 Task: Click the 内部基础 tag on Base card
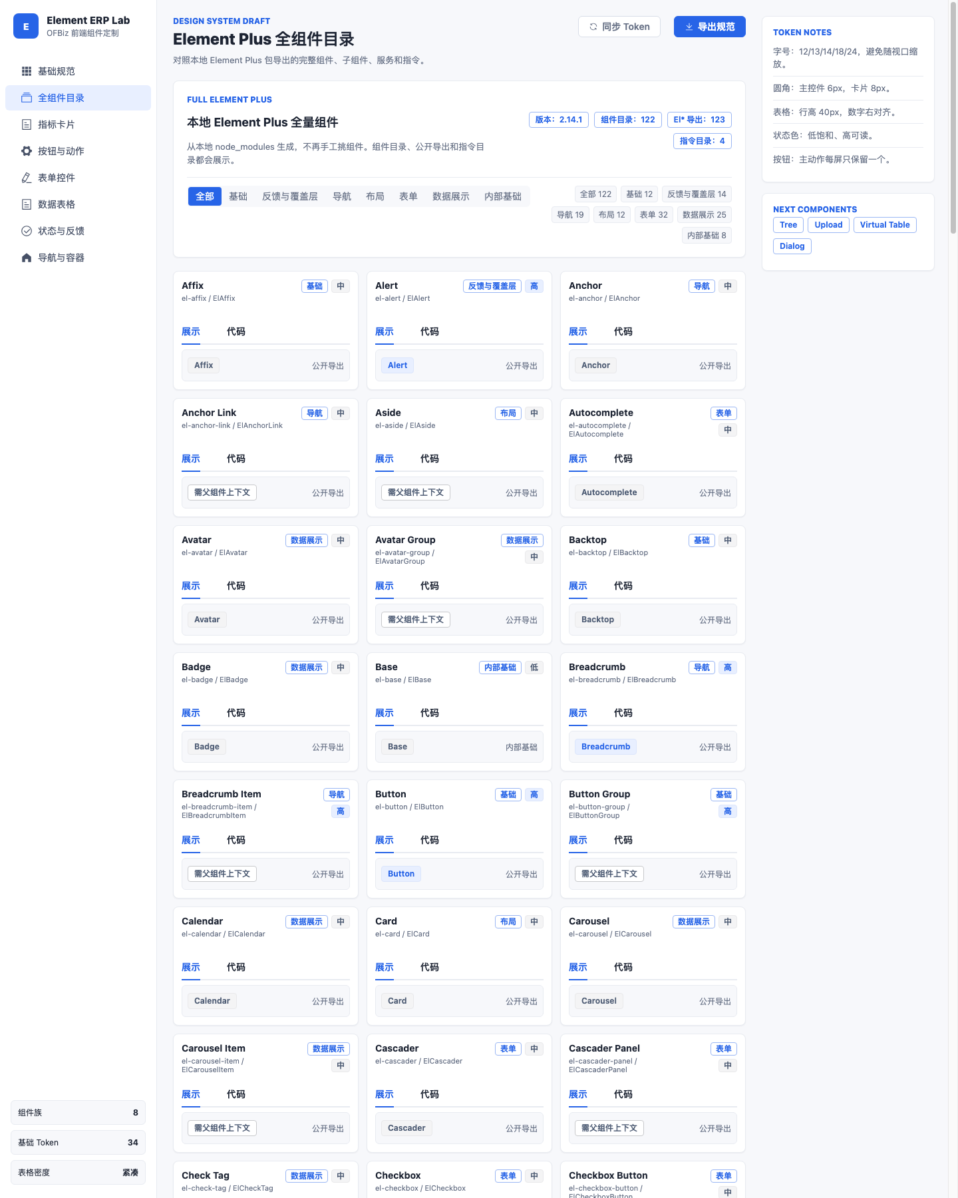pos(500,668)
